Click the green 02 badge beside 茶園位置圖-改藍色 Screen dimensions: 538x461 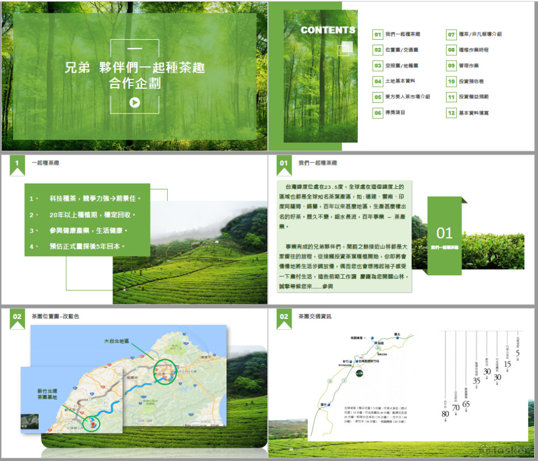coord(17,318)
